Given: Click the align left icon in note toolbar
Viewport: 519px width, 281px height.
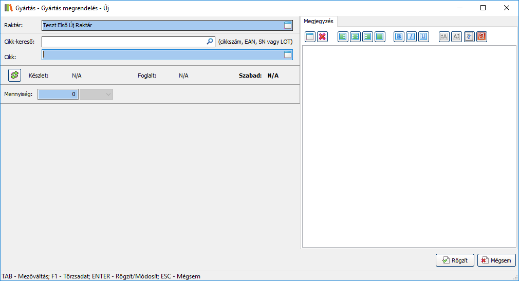Looking at the screenshot, I should [x=343, y=36].
